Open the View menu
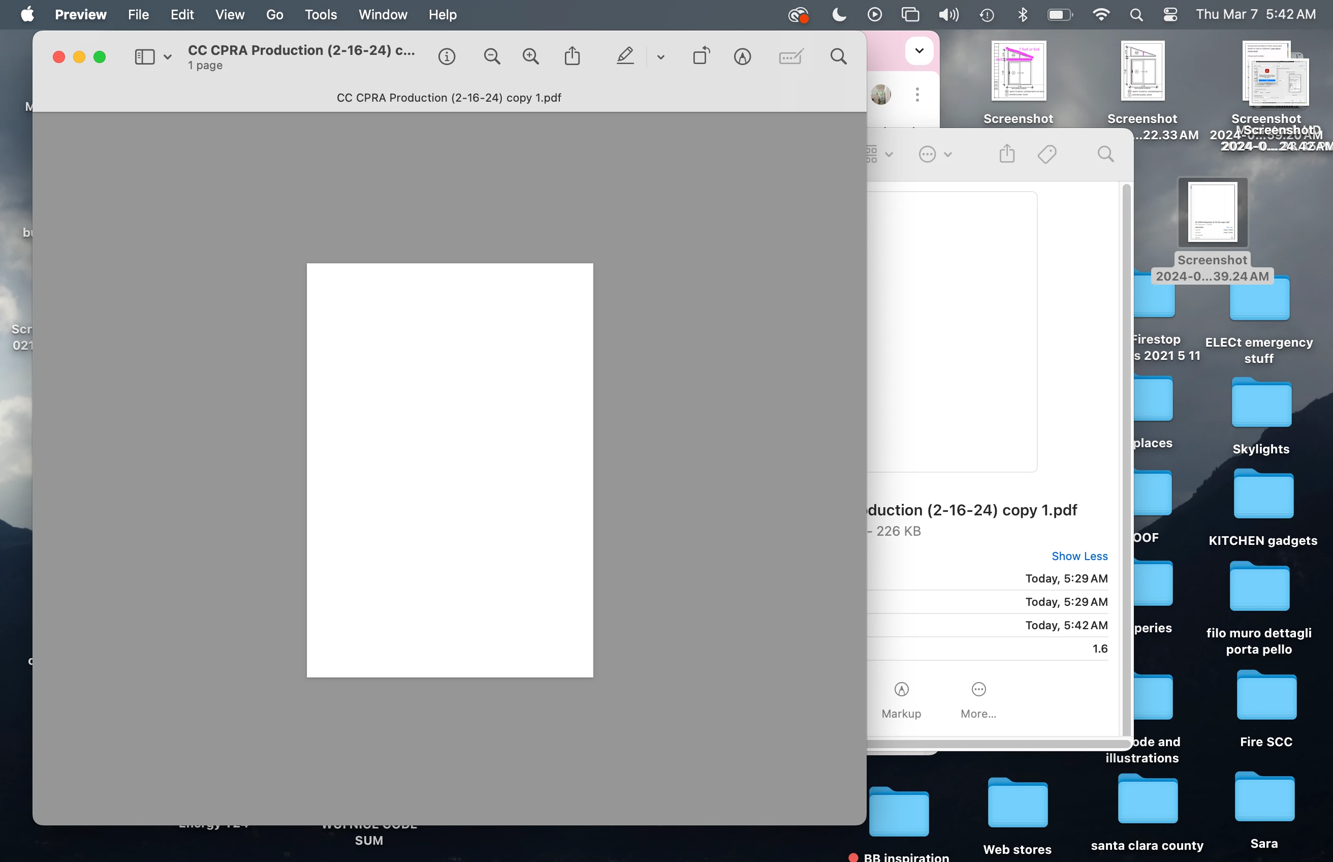This screenshot has width=1333, height=862. point(230,15)
